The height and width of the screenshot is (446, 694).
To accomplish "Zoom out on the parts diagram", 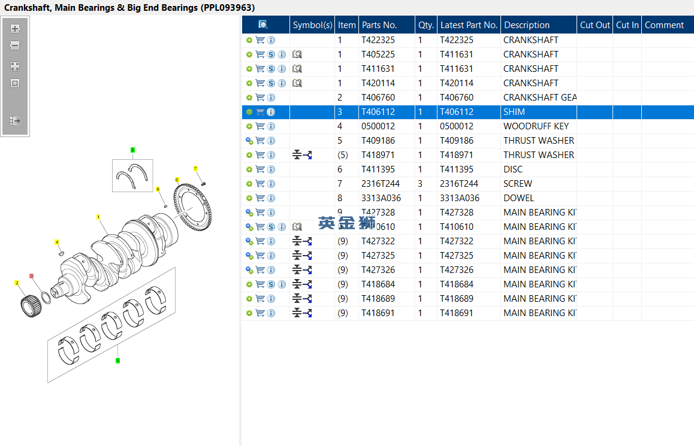I will tap(15, 45).
